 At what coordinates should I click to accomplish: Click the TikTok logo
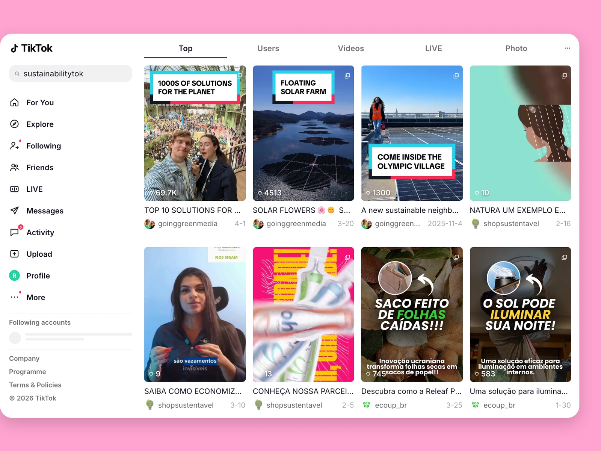32,48
